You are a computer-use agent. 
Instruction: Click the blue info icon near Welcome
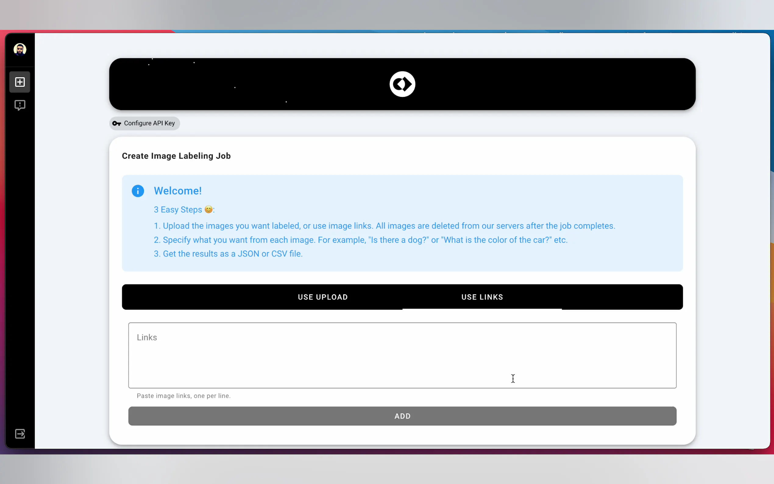pyautogui.click(x=138, y=191)
